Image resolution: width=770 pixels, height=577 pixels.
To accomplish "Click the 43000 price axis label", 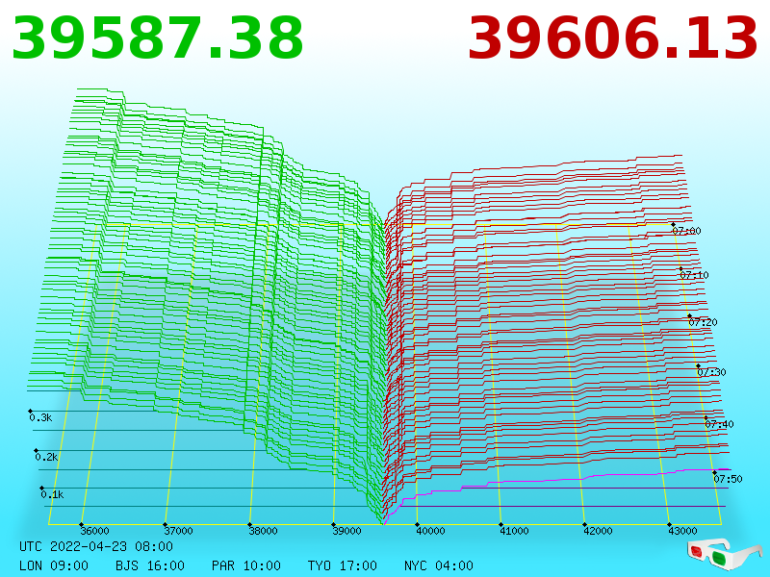I will pos(682,531).
